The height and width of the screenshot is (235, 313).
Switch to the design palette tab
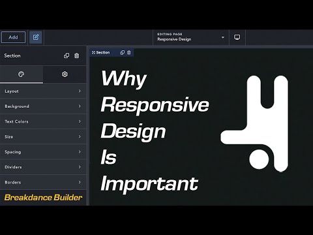pyautogui.click(x=22, y=74)
